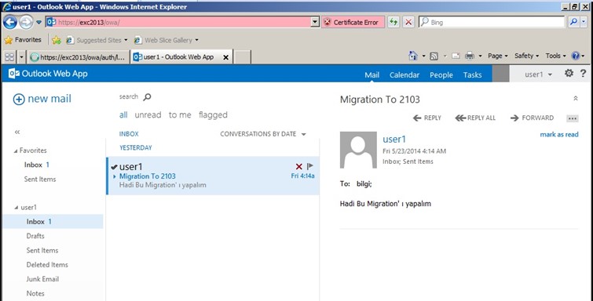Open the settings gear icon
This screenshot has height=301, width=593.
click(x=569, y=73)
